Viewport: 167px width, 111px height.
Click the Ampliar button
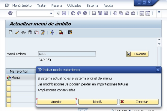[57, 102]
